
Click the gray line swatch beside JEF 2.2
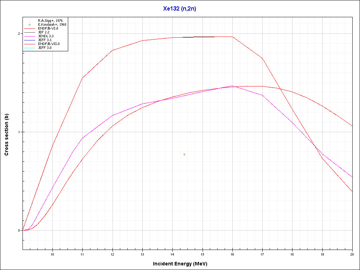pos(30,32)
